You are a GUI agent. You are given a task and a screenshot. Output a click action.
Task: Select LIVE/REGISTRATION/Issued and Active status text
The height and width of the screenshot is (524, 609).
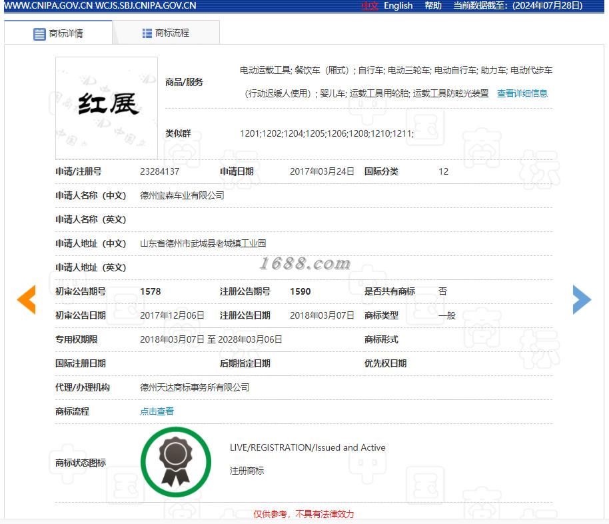click(x=308, y=447)
